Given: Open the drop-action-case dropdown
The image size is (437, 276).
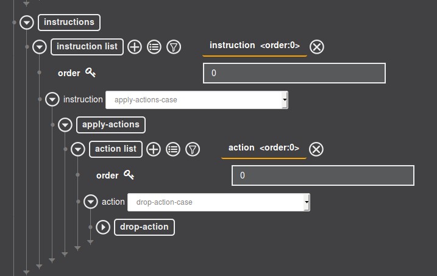Looking at the screenshot, I should 218,202.
